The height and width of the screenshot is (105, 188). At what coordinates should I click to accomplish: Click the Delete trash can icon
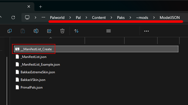click(62, 31)
